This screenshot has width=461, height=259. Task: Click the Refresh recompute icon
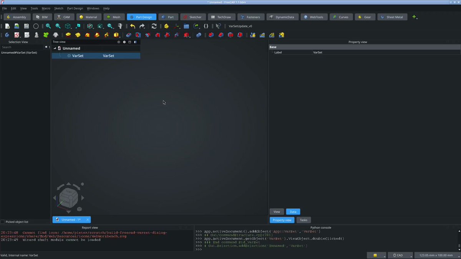pyautogui.click(x=154, y=26)
